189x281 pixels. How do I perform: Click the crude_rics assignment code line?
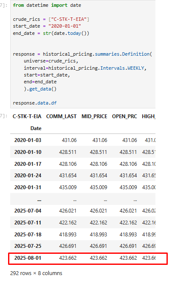coord(51,19)
